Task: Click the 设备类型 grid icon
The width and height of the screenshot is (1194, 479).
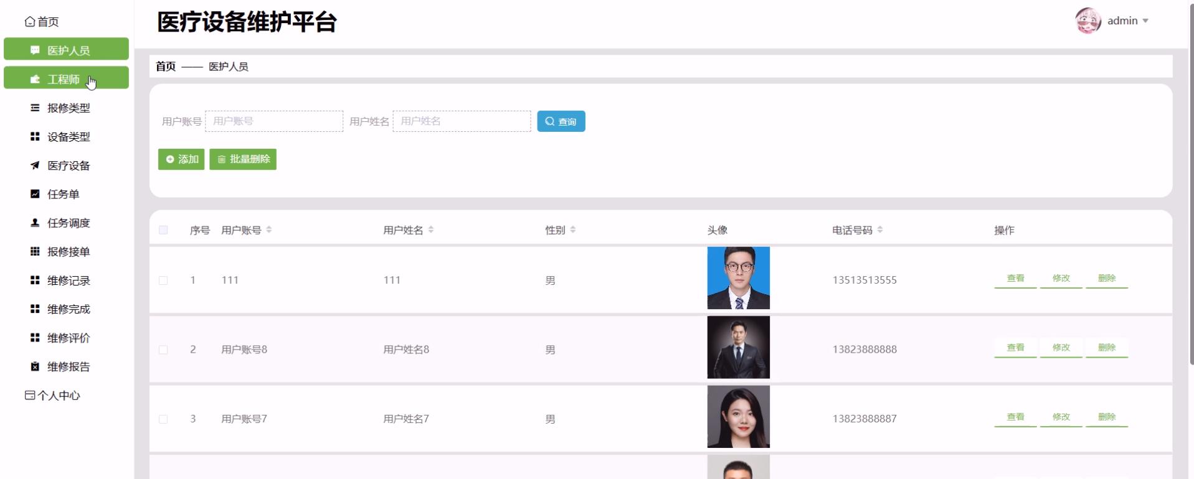Action: point(35,136)
